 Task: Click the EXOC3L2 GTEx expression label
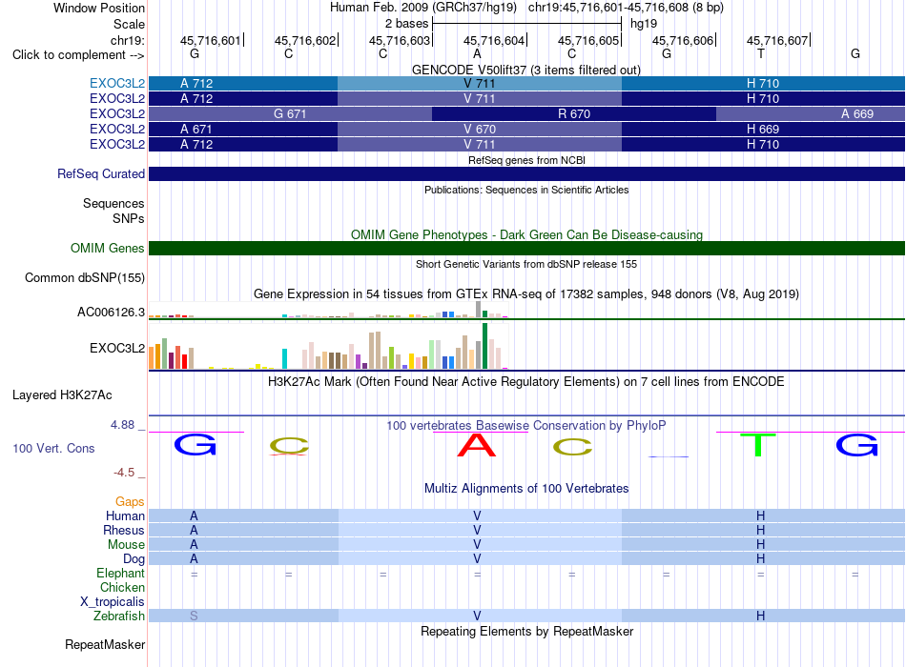tap(116, 348)
